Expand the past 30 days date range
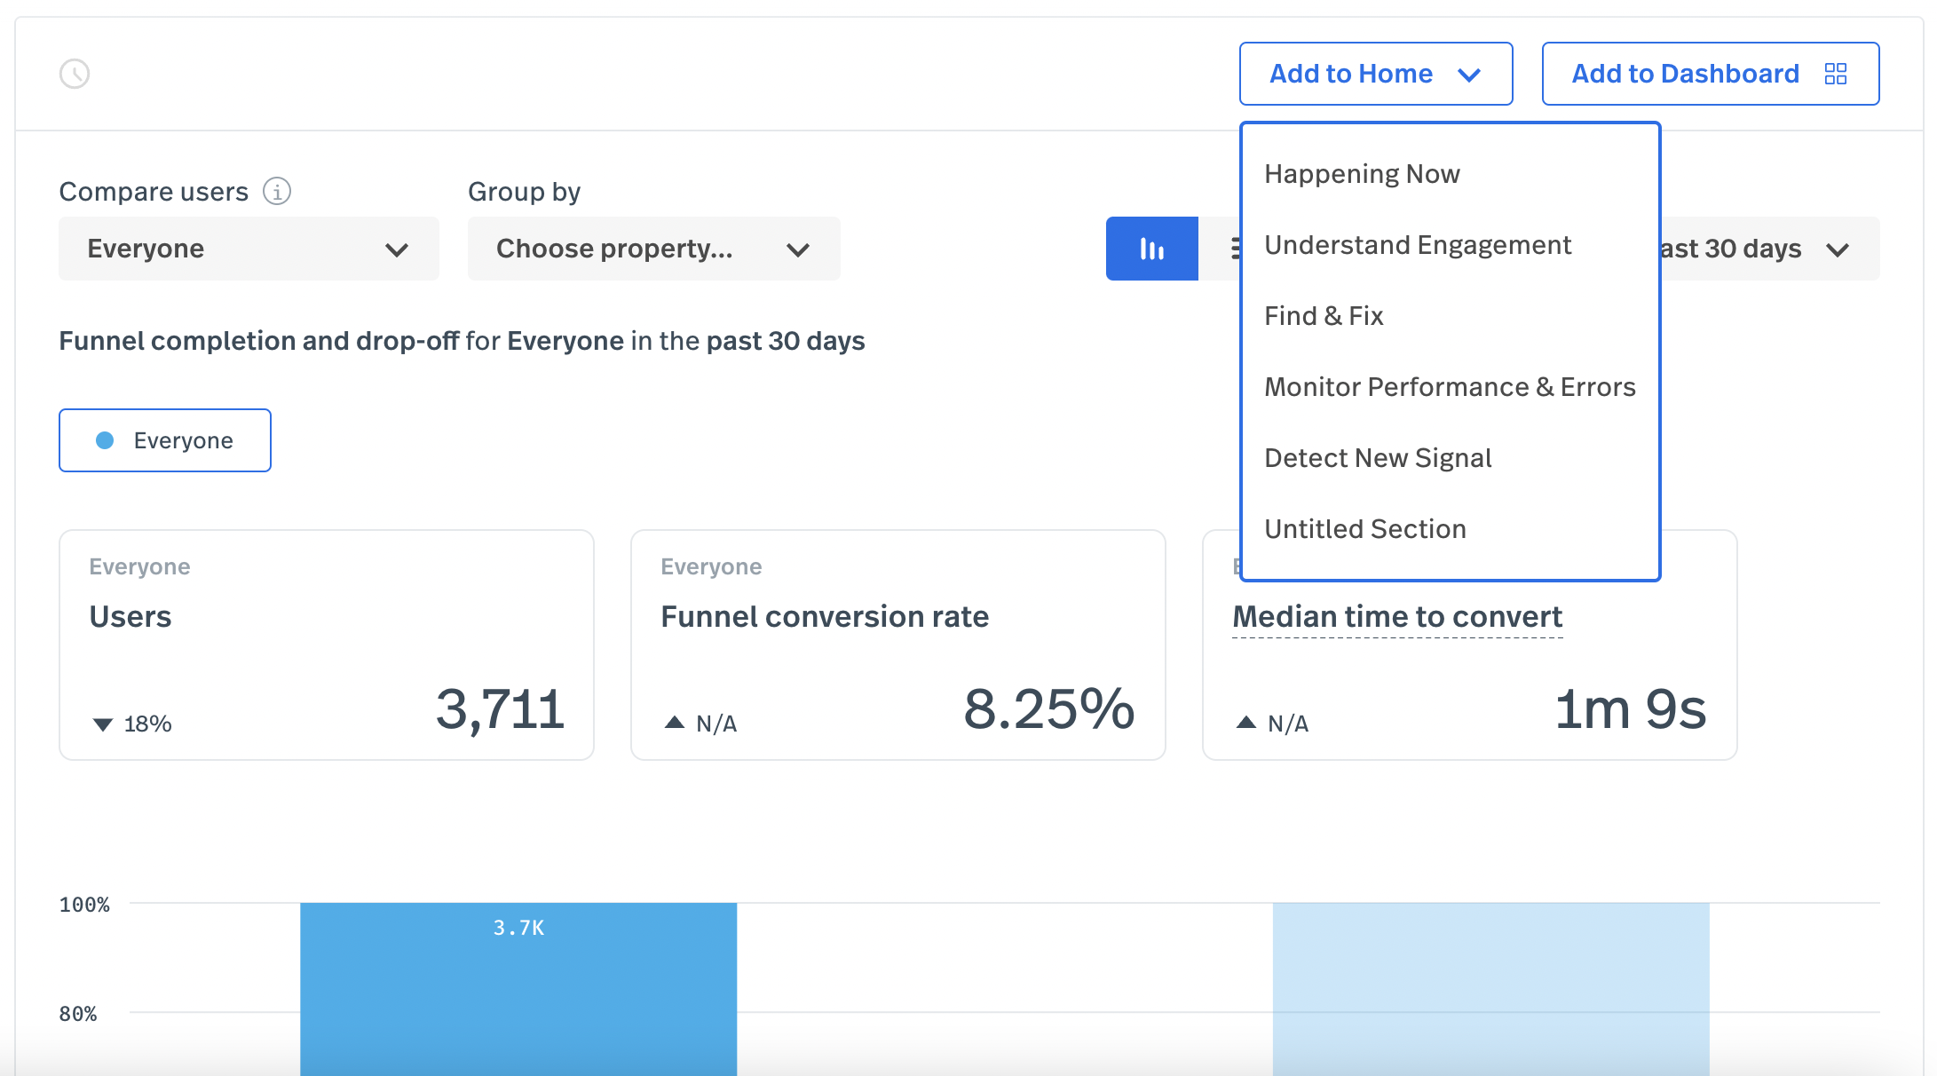The image size is (1937, 1076). [x=1767, y=249]
